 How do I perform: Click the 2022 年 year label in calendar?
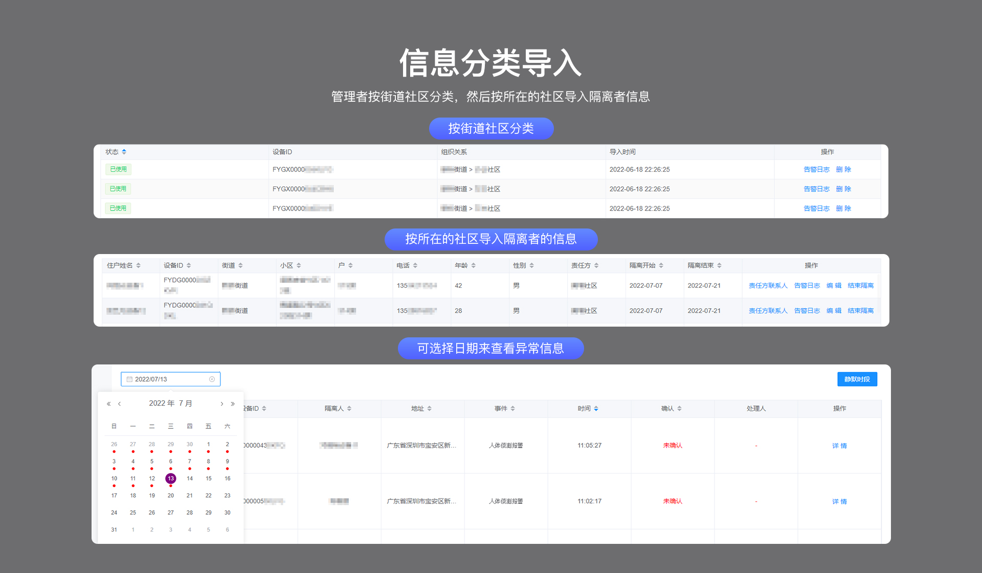click(x=162, y=403)
